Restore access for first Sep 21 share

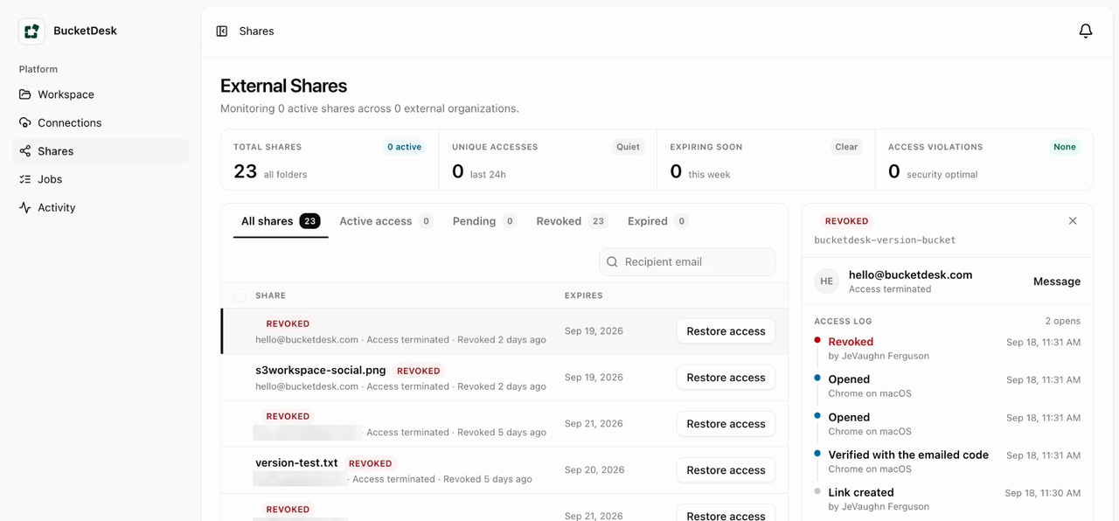point(726,424)
